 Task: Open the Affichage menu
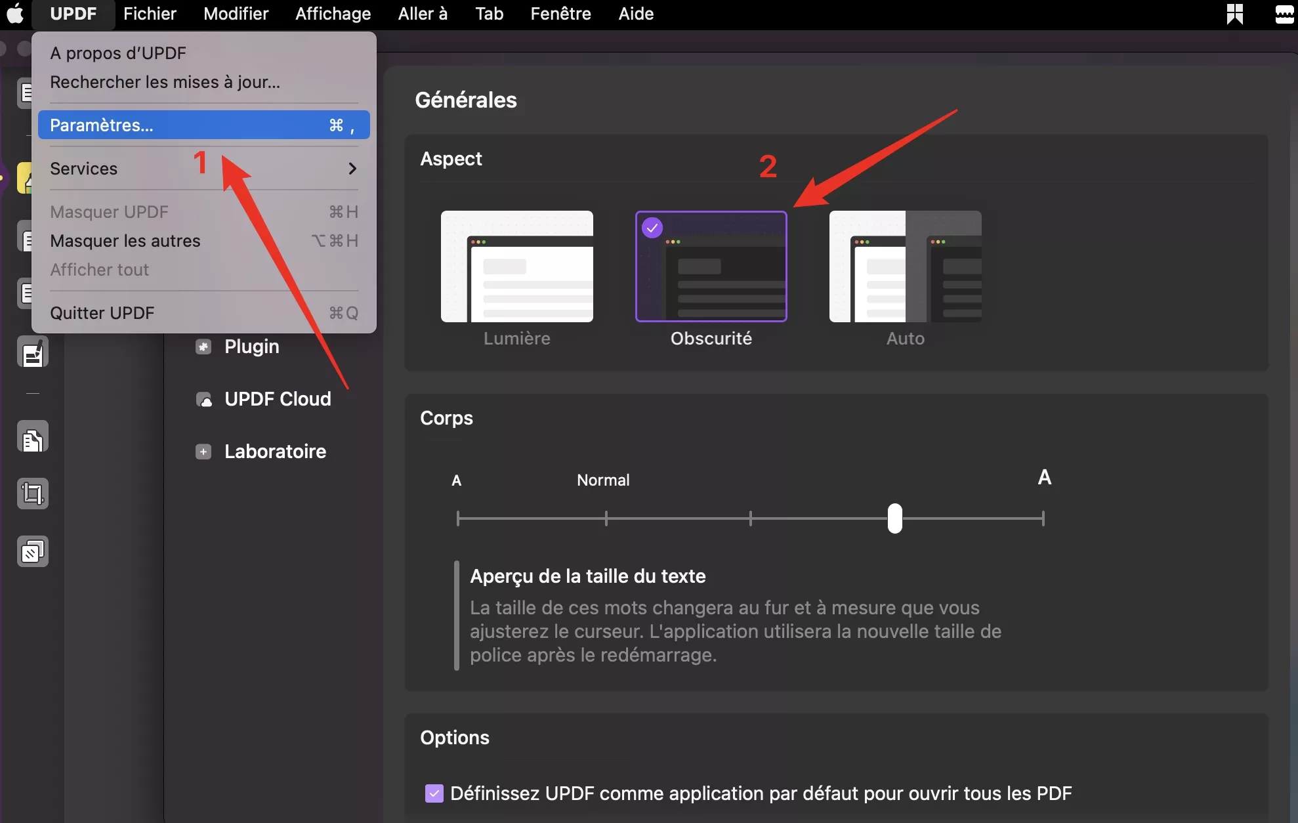tap(333, 14)
